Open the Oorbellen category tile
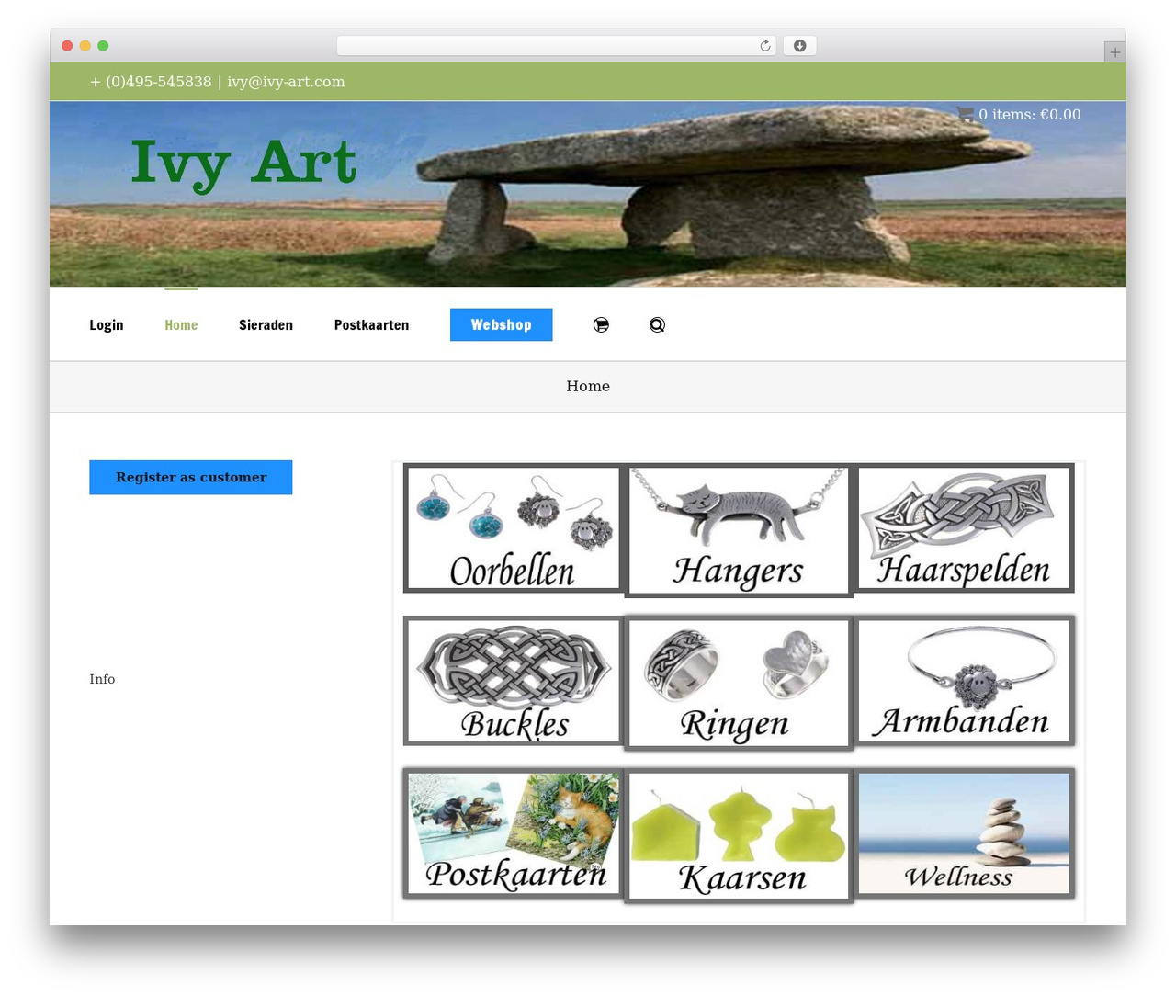 pyautogui.click(x=514, y=528)
